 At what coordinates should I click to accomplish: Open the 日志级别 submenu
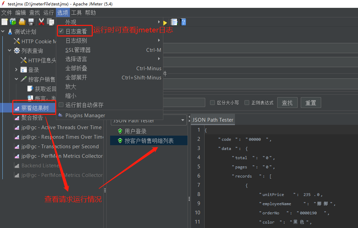coord(109,41)
